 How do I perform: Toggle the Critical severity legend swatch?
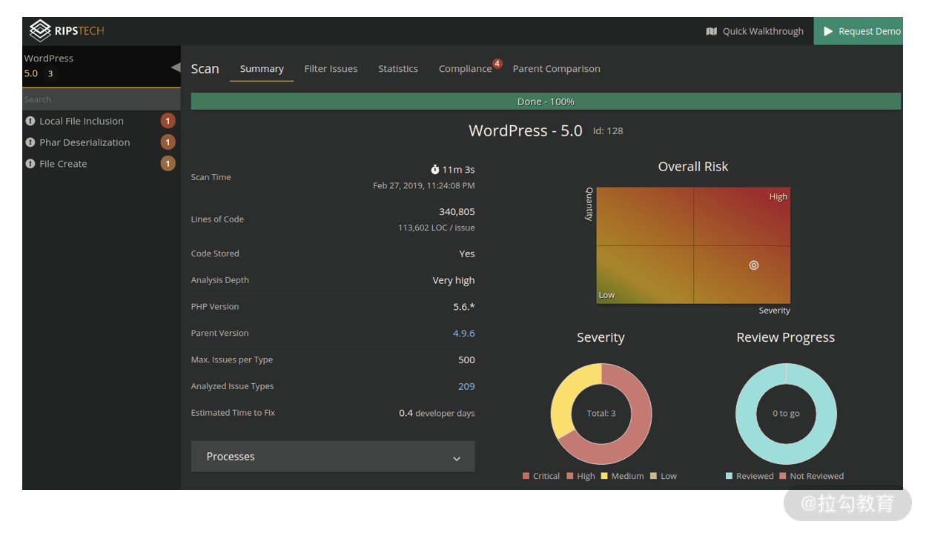tap(526, 477)
